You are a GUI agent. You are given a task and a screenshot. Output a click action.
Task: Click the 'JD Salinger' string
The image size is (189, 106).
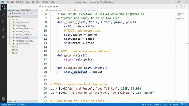[122, 93]
